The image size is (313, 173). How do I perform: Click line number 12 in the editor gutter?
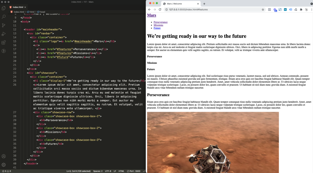[x=15, y=30]
